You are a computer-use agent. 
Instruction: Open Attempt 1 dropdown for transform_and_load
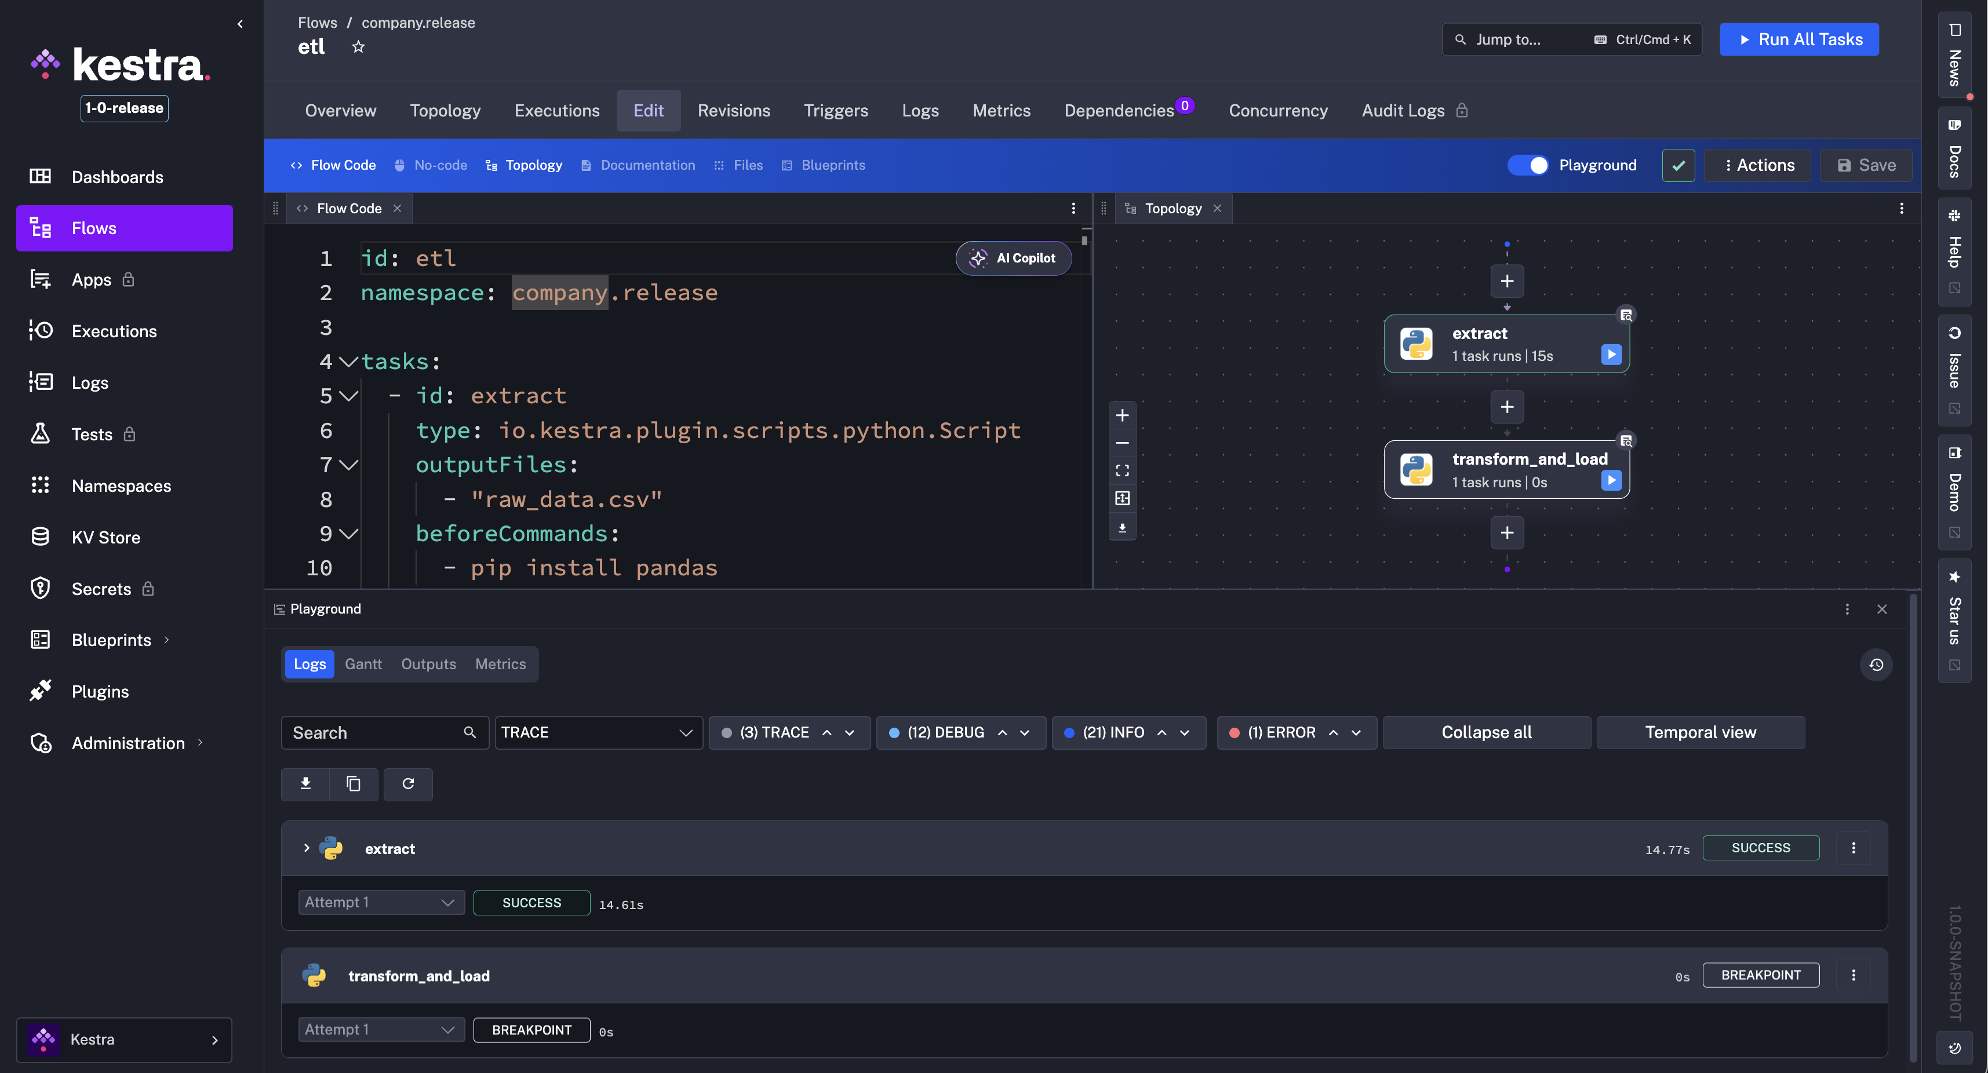381,1029
